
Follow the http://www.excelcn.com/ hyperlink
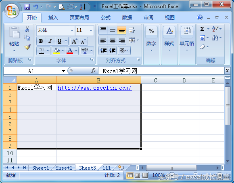[95, 88]
